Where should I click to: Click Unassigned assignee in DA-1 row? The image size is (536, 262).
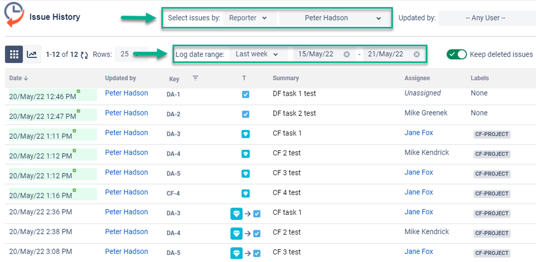(422, 93)
